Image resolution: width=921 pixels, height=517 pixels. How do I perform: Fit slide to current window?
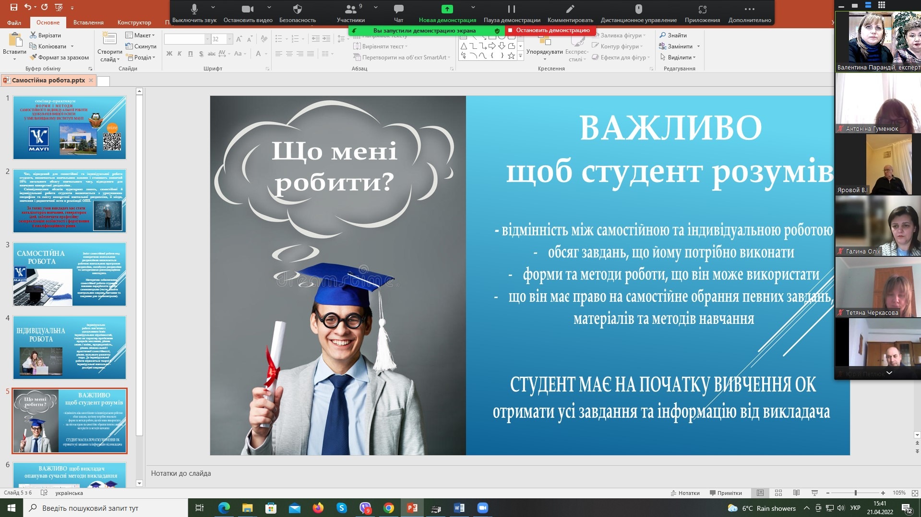[x=915, y=493]
